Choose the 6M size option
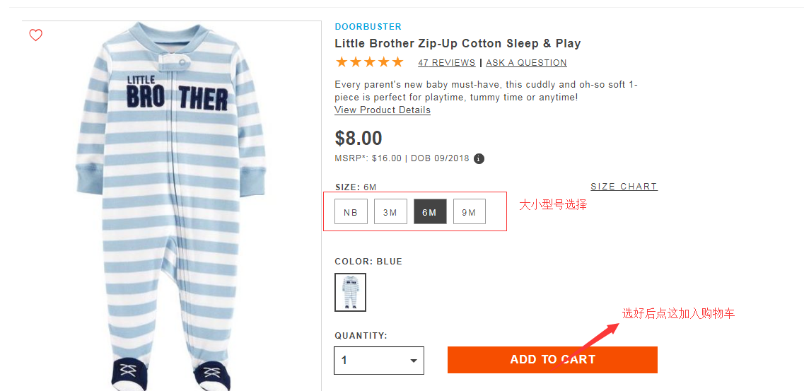The image size is (804, 391). [x=430, y=212]
